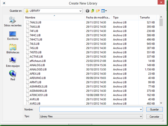Click date 25/02/2010 21:08
168x126 pixels.
[x=96, y=61]
